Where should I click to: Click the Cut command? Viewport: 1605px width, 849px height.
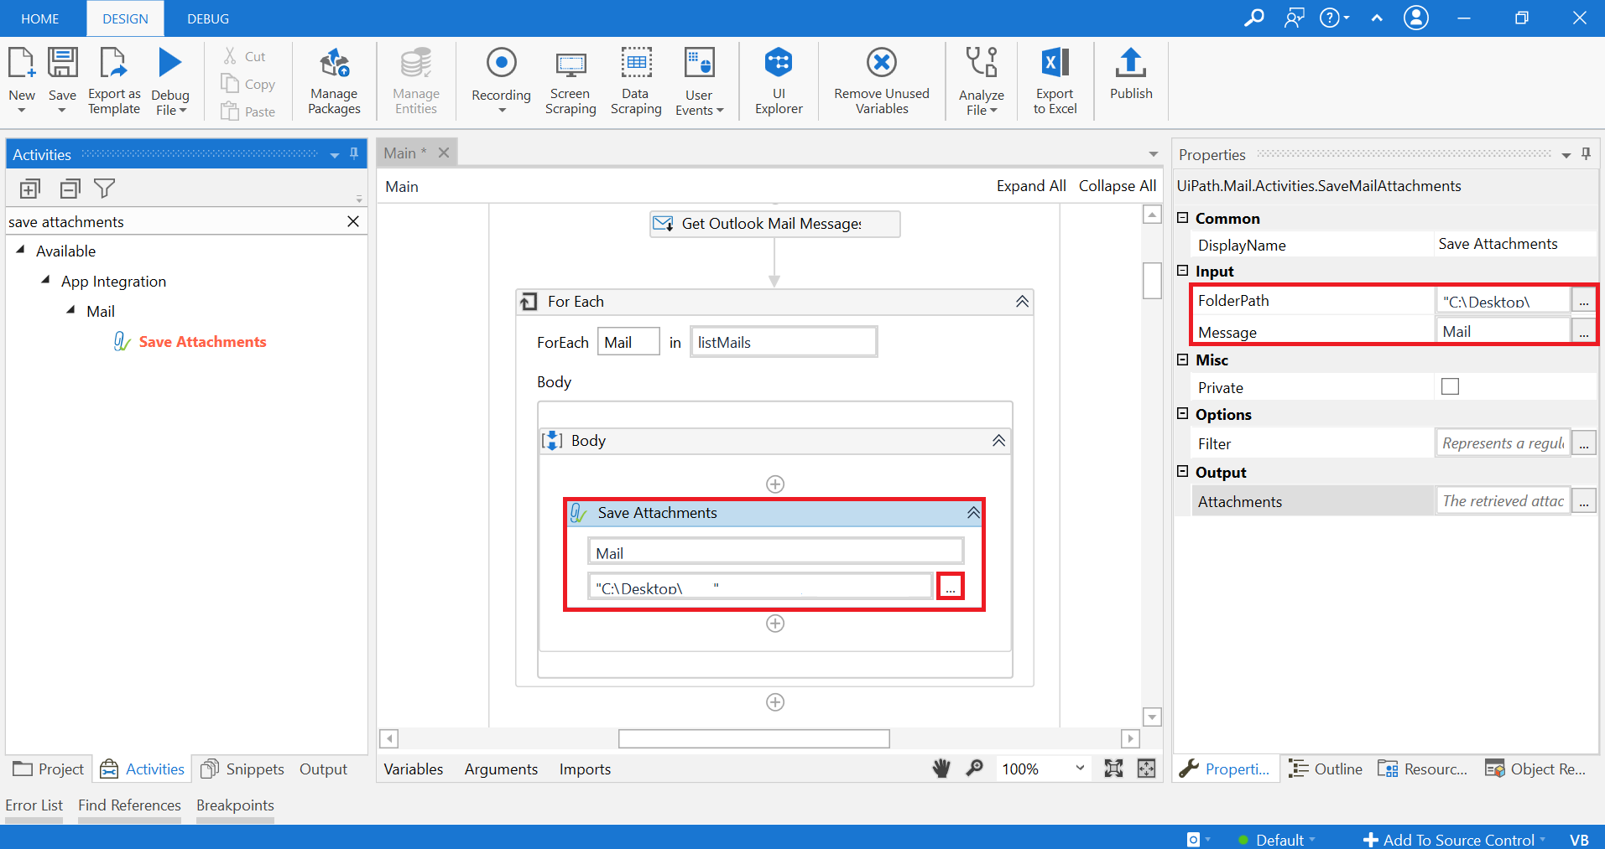[x=244, y=56]
